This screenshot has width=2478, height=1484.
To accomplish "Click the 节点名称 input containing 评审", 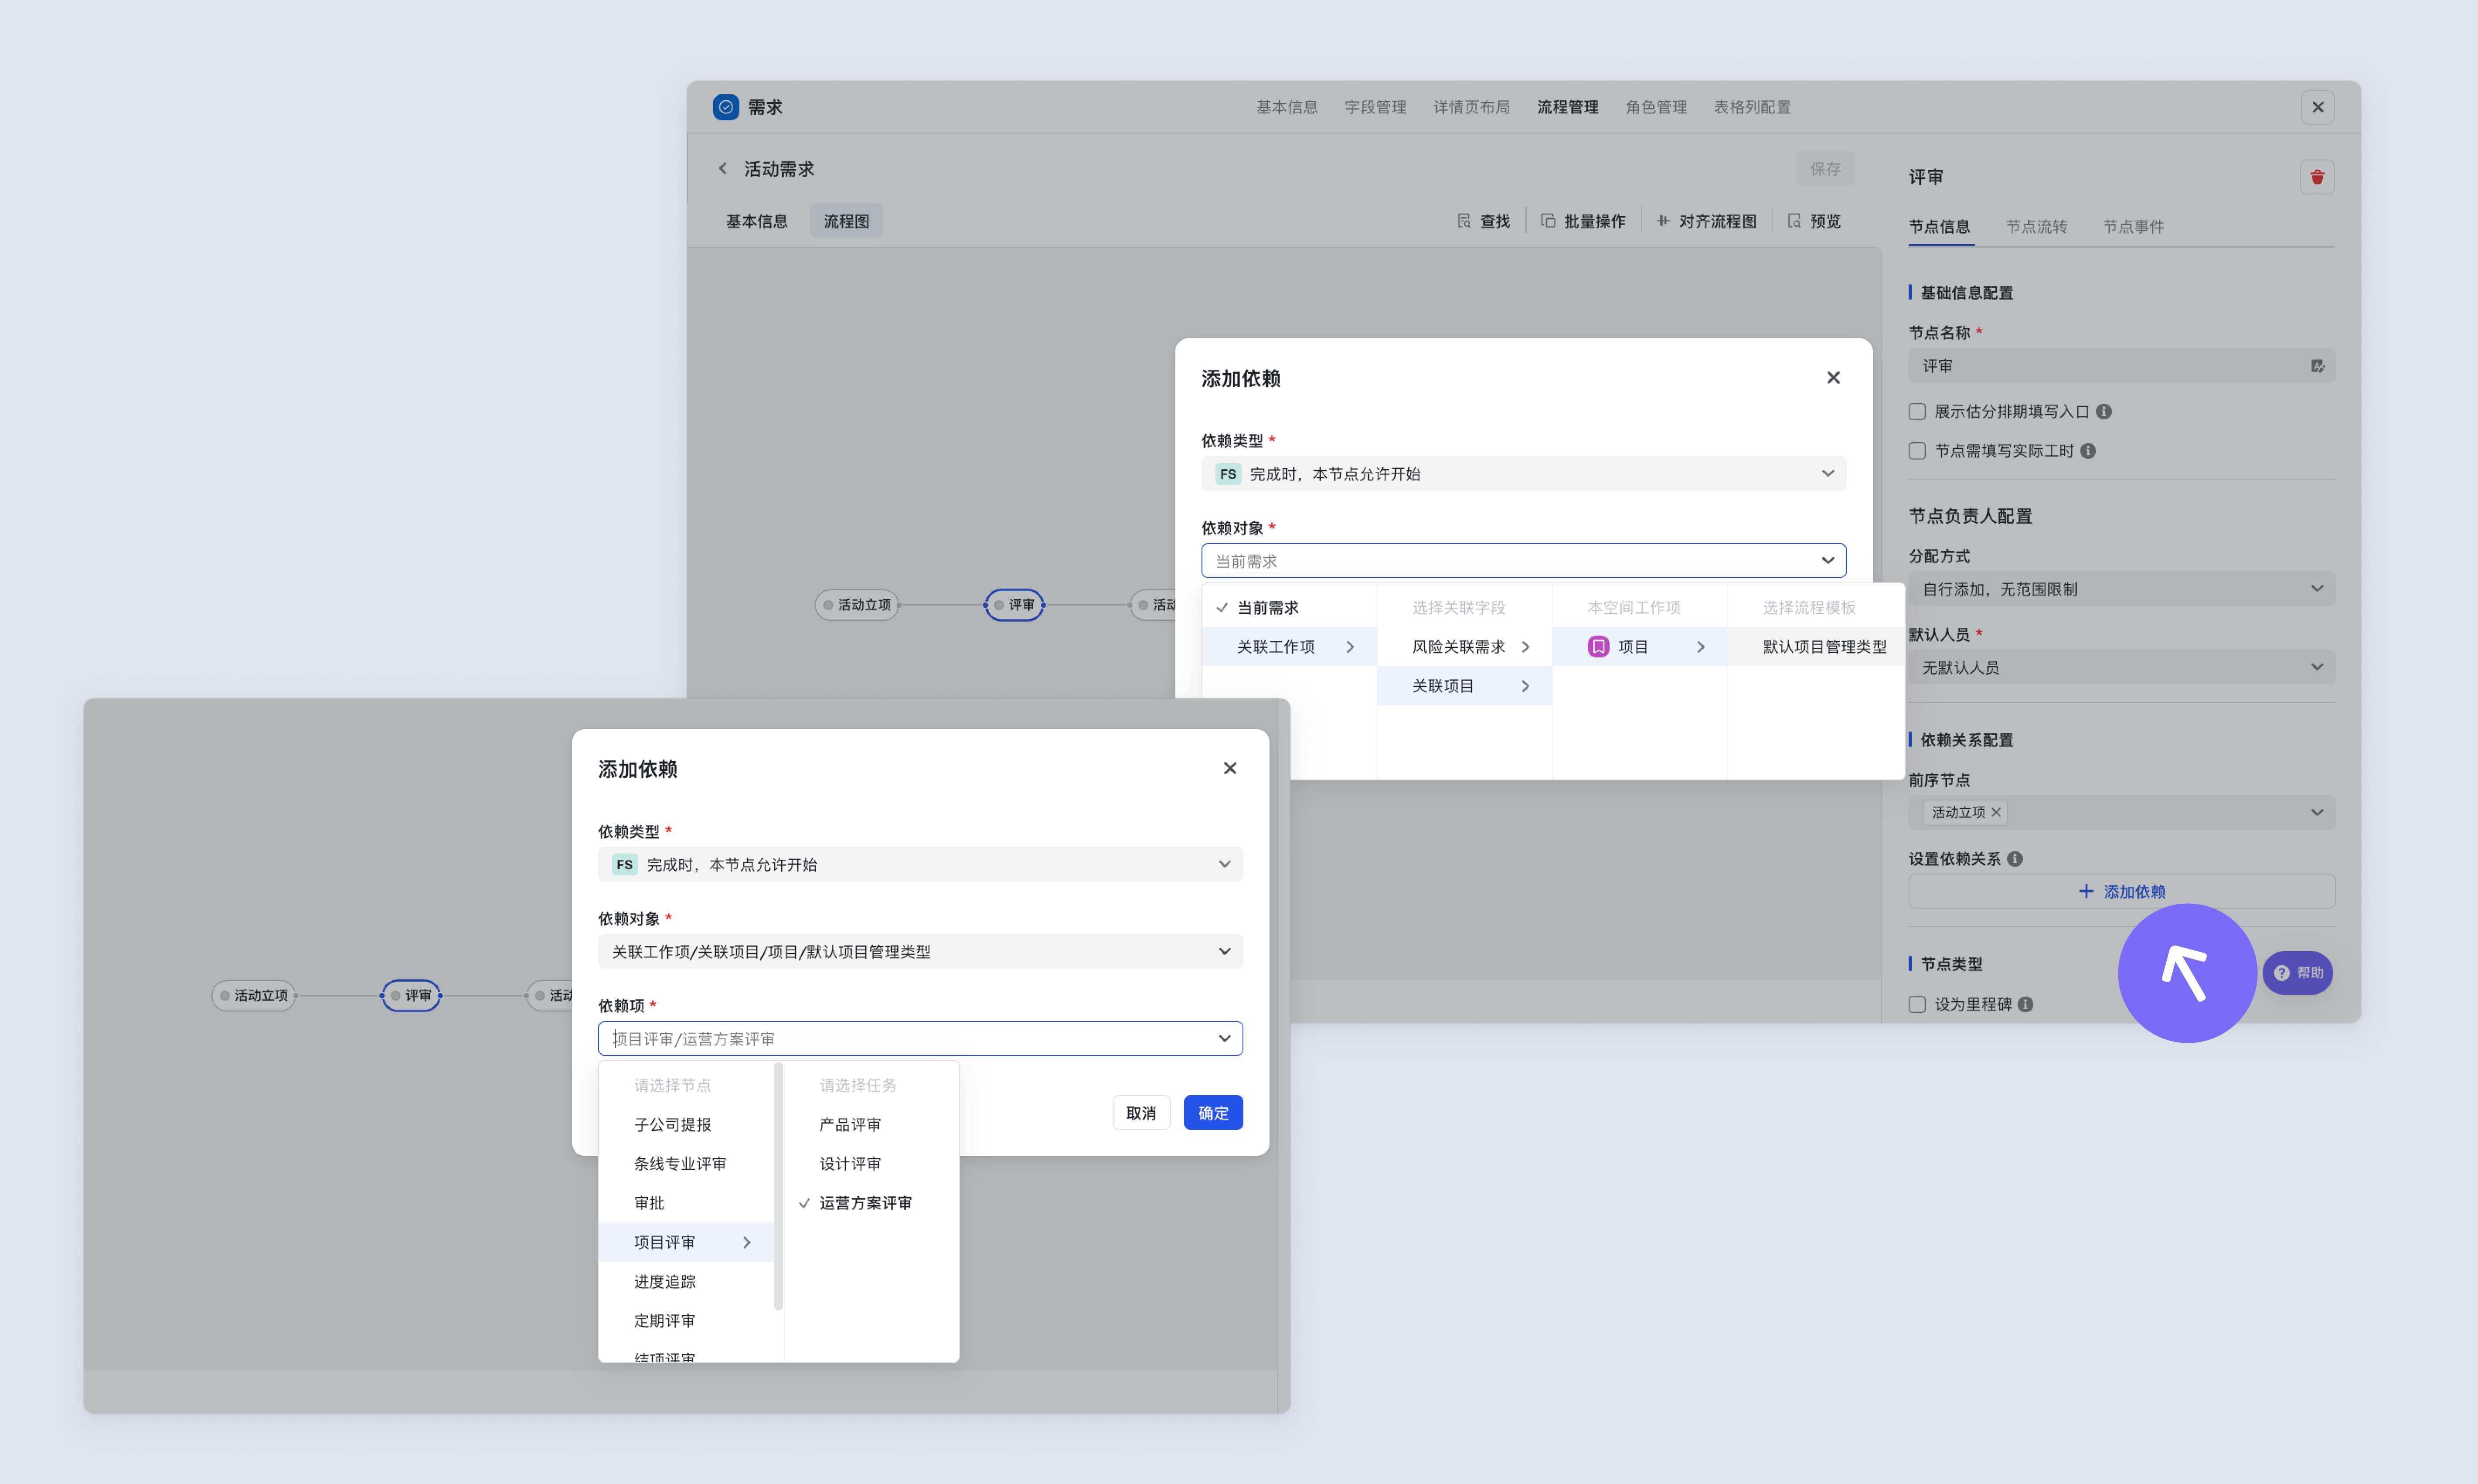I will point(2121,366).
